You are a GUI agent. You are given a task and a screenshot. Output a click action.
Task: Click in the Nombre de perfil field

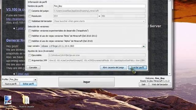pos(99,6)
